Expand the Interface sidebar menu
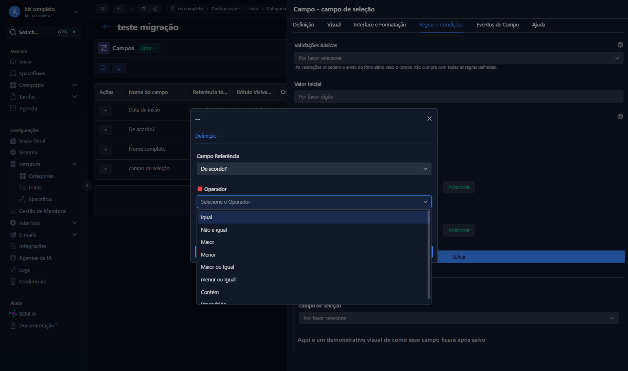The height and width of the screenshot is (371, 628). tap(75, 223)
